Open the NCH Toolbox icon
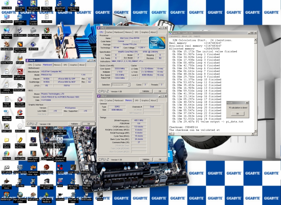Viewport: 281px width, 205px height. coord(33,32)
